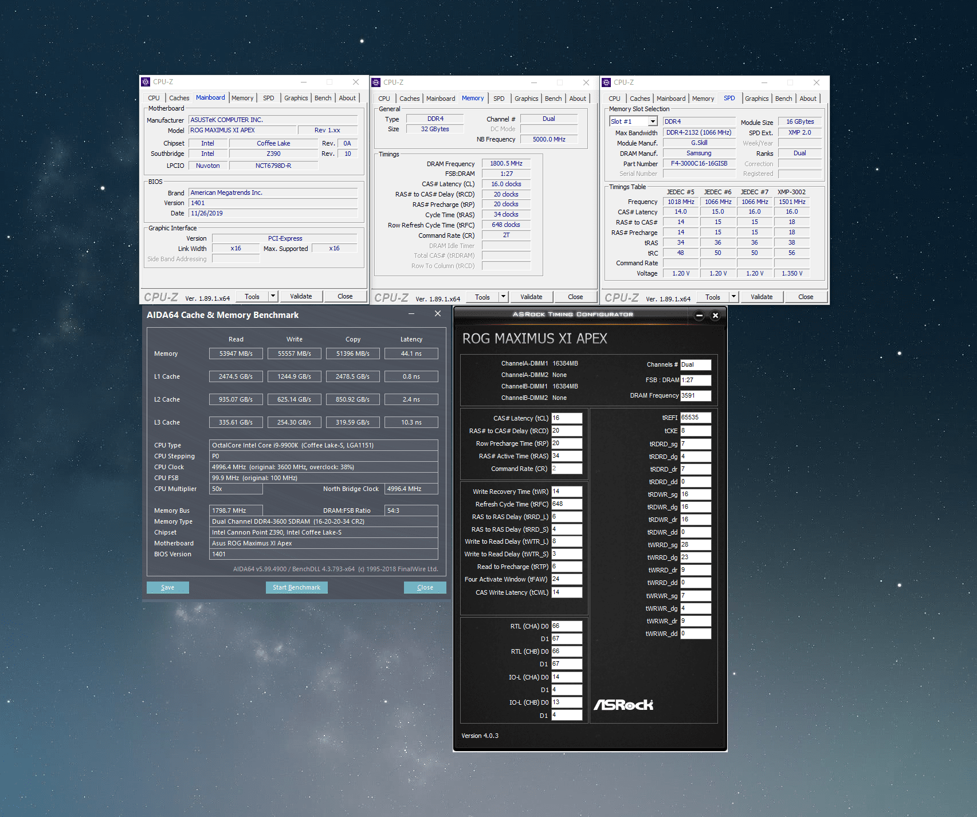Click Save button in AIDA64 benchmark
The width and height of the screenshot is (977, 817).
pos(168,587)
